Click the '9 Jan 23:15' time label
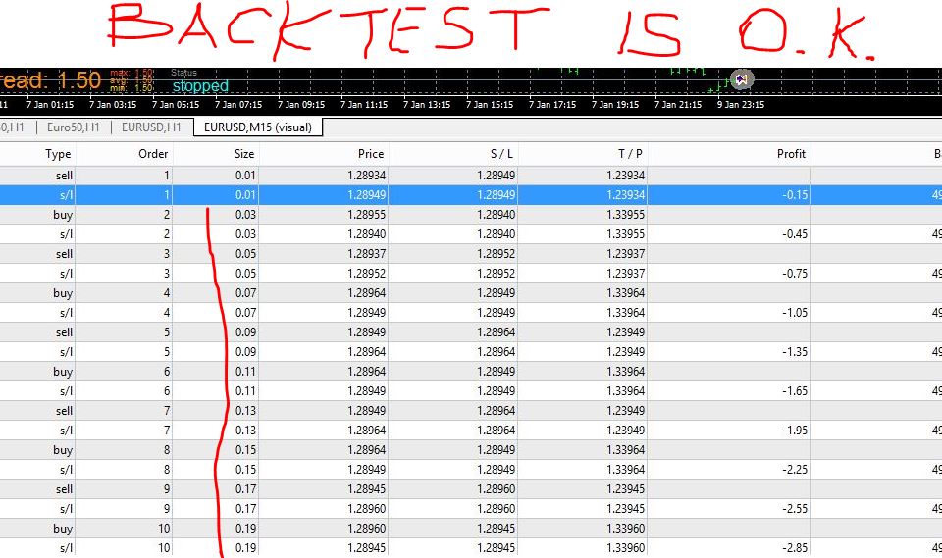The height and width of the screenshot is (558, 942). coord(741,105)
